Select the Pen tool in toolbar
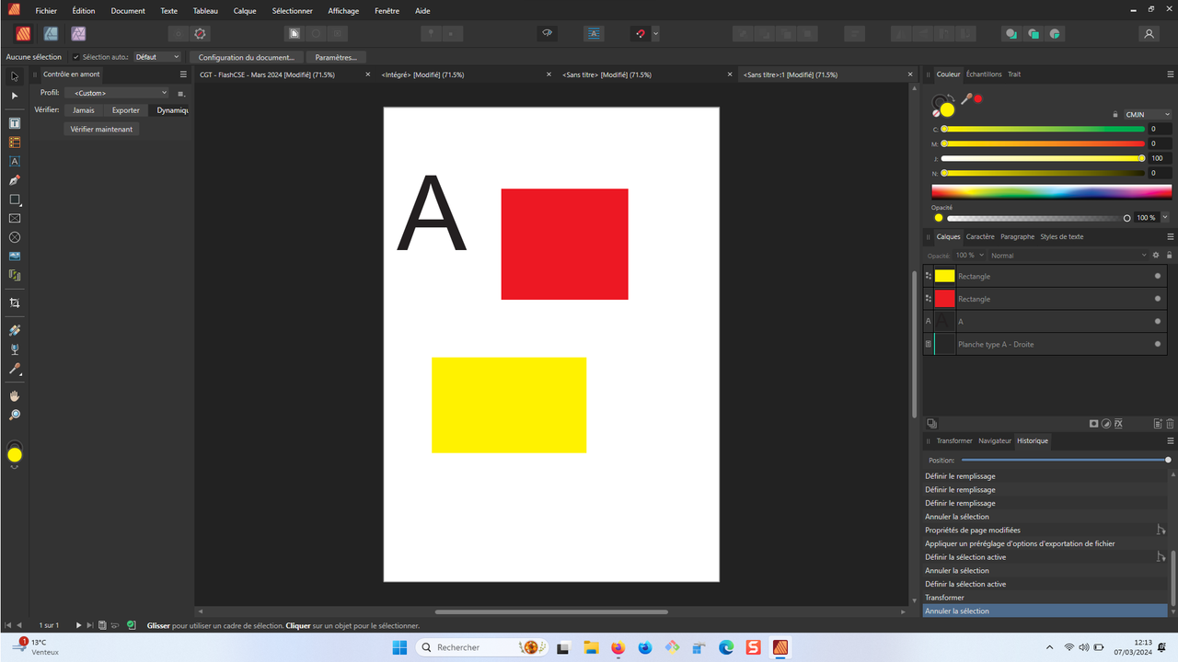1178x662 pixels. coord(15,180)
